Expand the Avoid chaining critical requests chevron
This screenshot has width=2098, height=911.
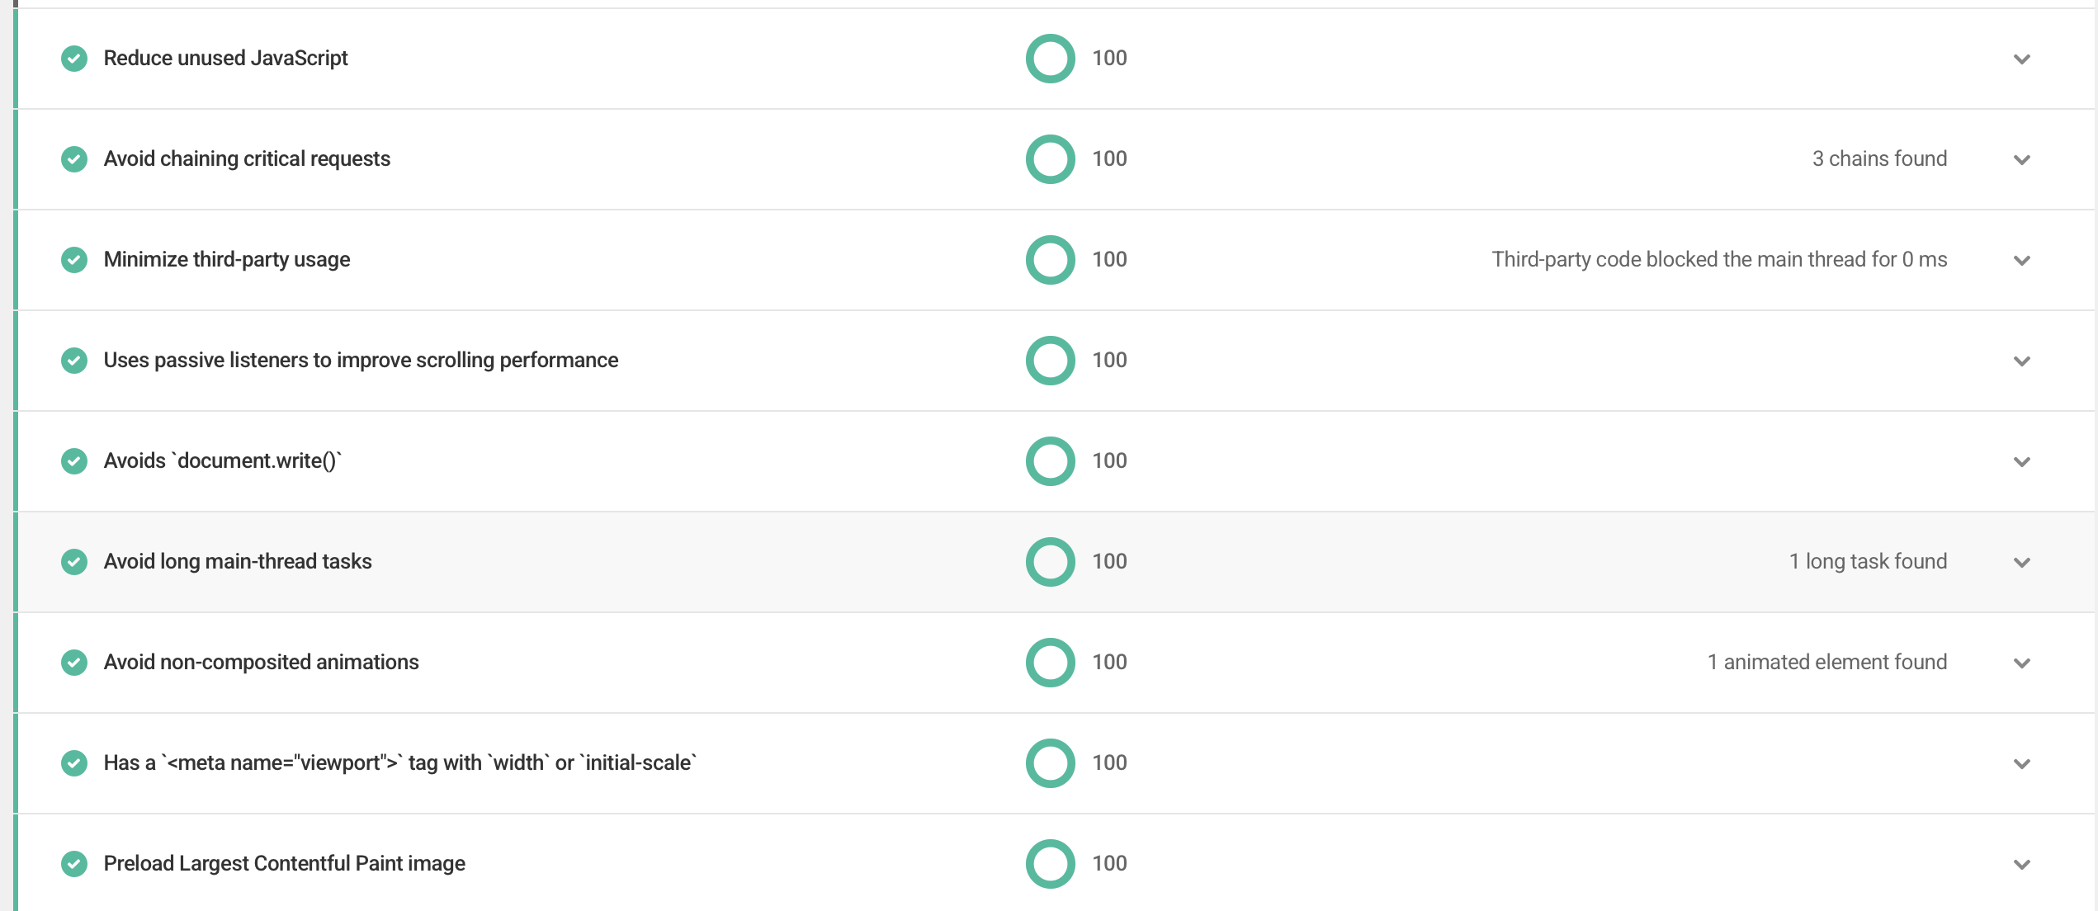click(2021, 160)
